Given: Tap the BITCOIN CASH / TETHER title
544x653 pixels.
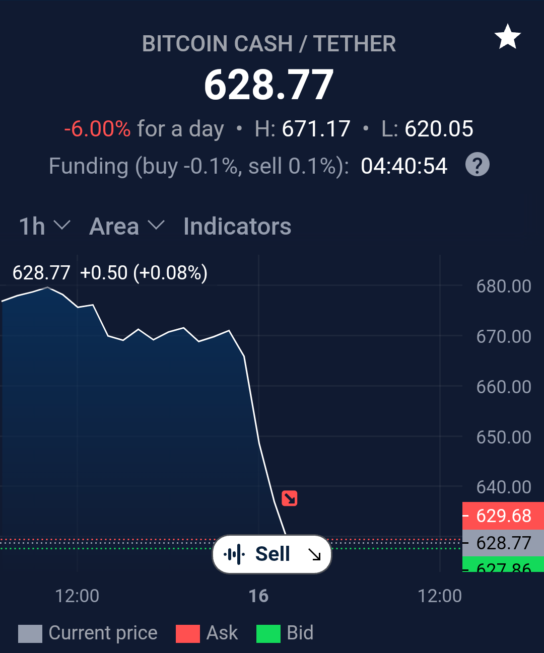Looking at the screenshot, I should pyautogui.click(x=269, y=44).
